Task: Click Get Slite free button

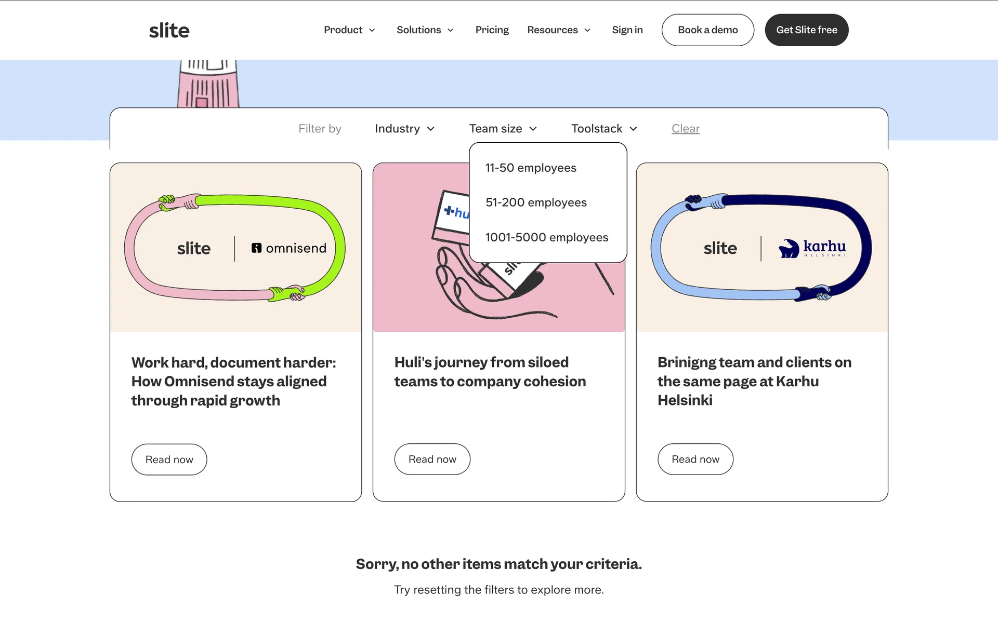Action: [806, 30]
